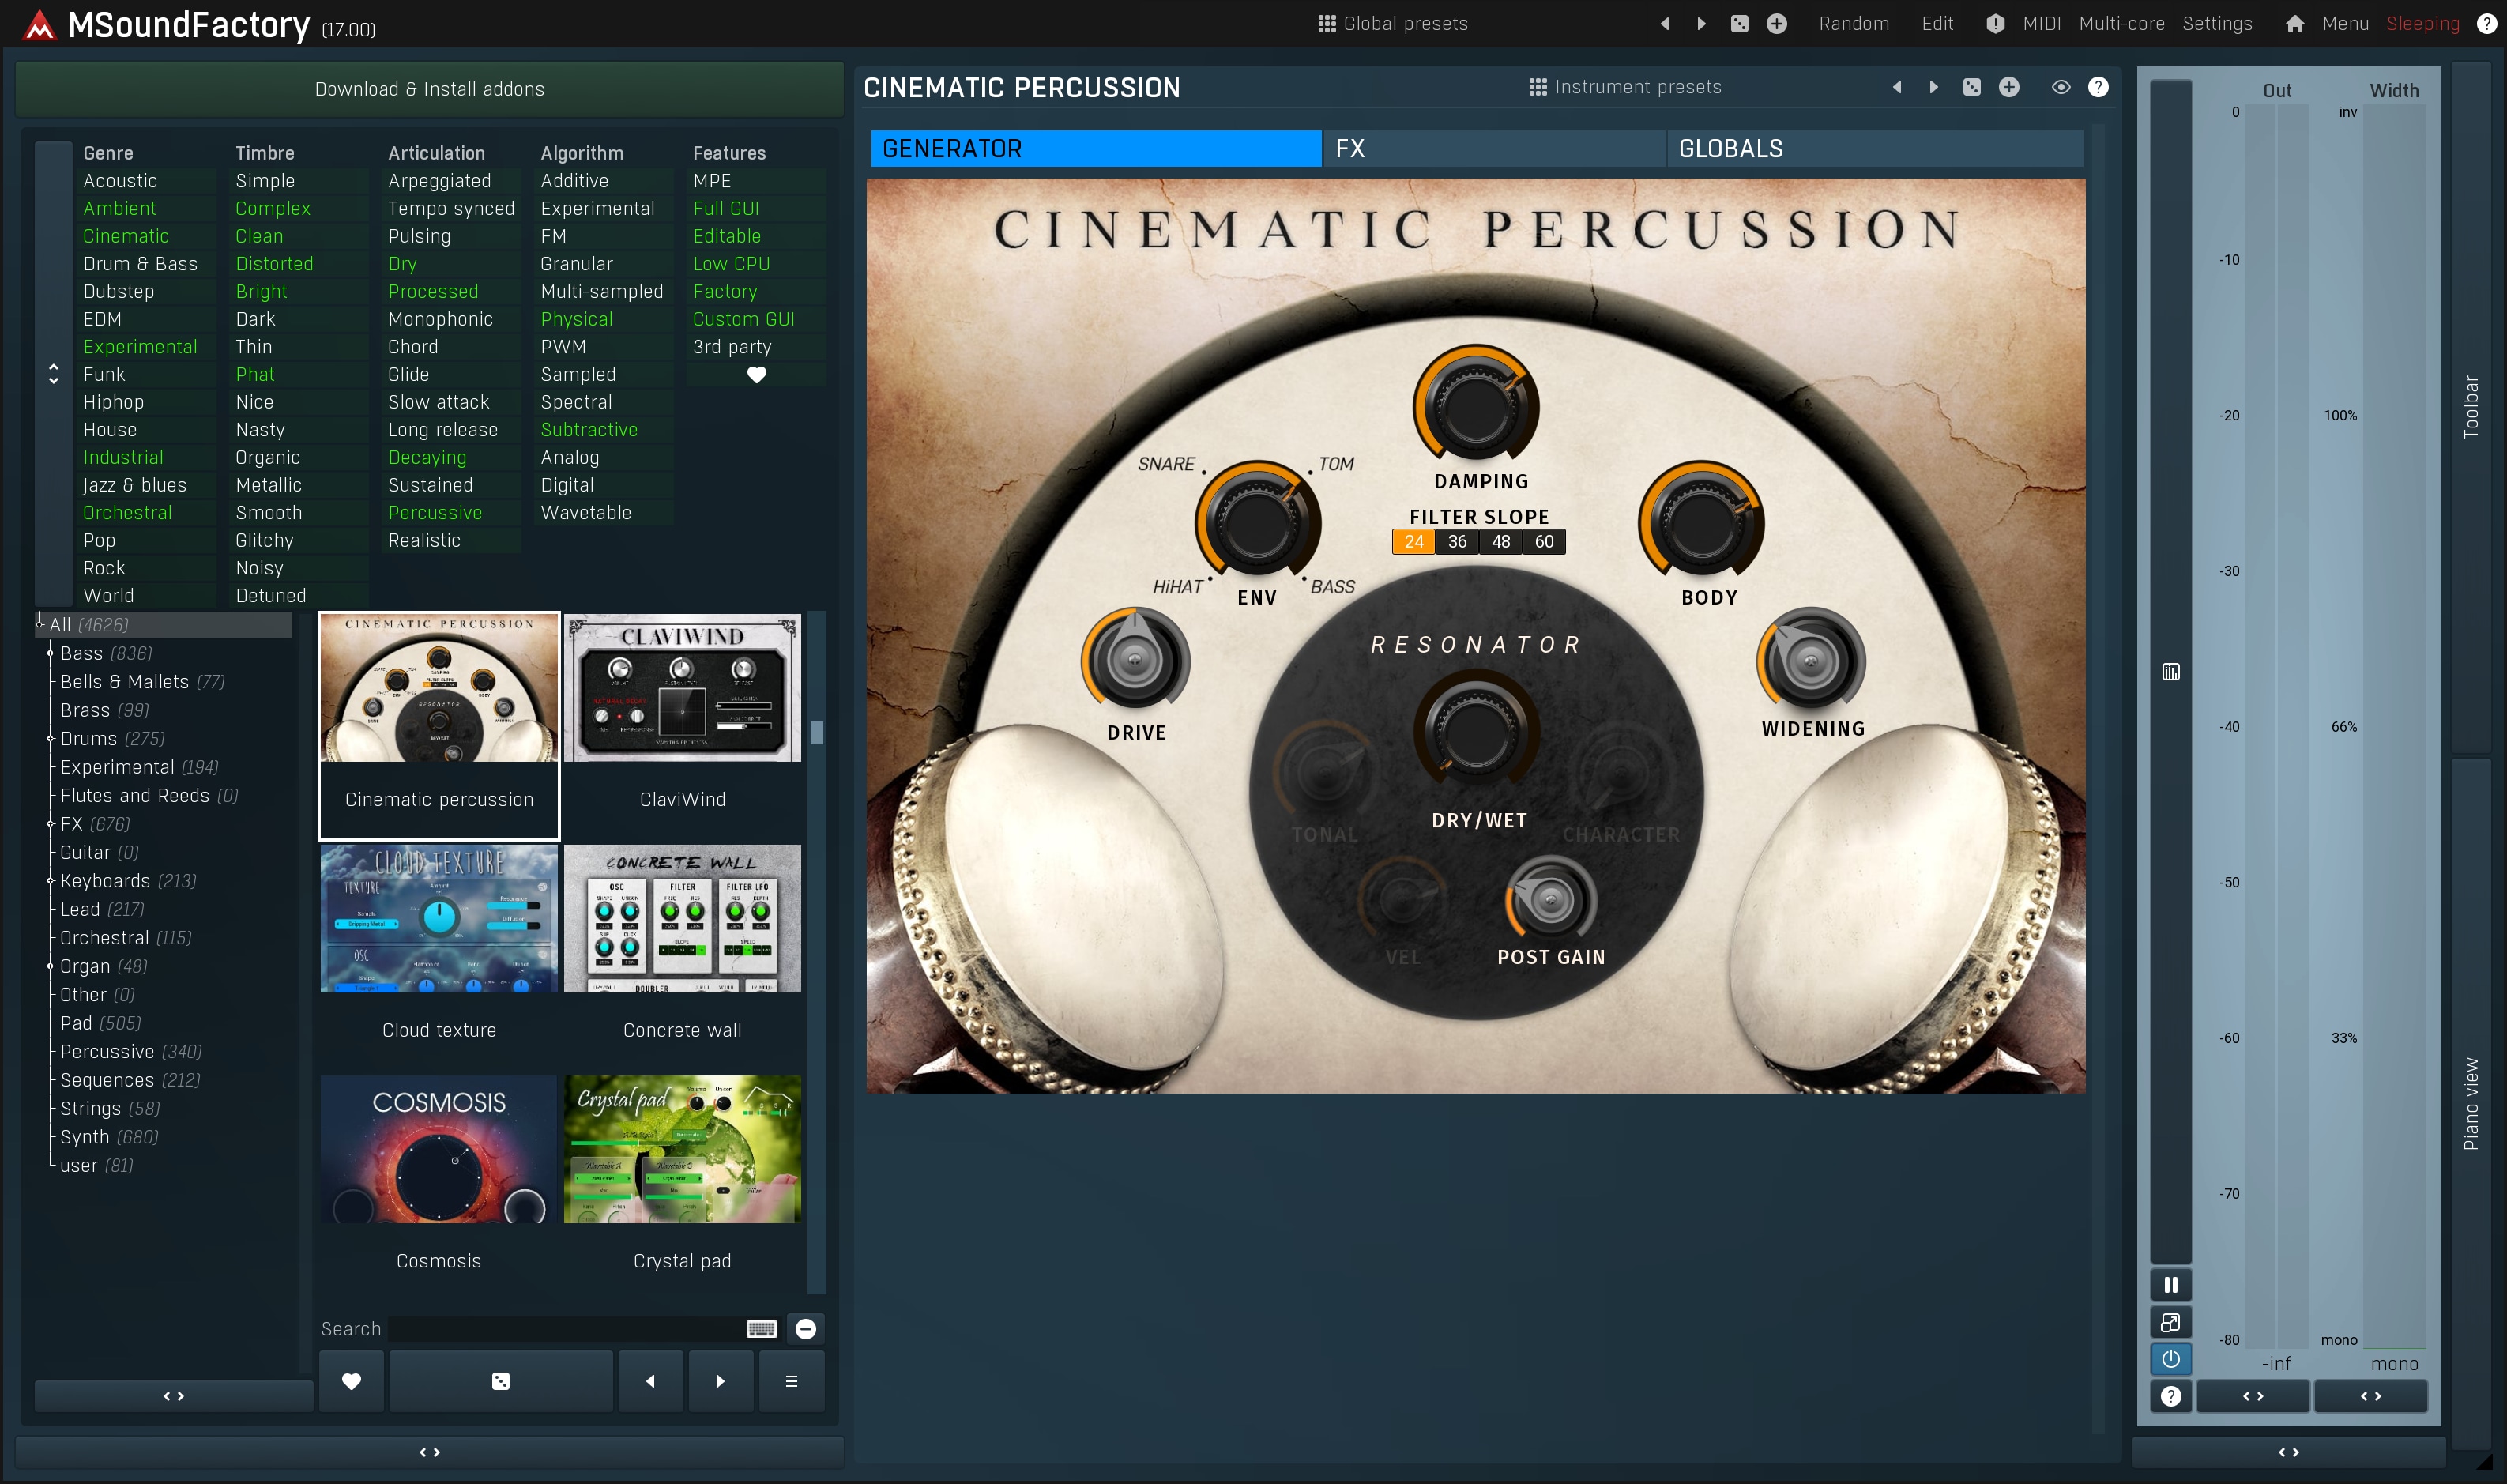The image size is (2507, 1484).
Task: Open the on-screen keyboard icon by search
Action: [x=761, y=1328]
